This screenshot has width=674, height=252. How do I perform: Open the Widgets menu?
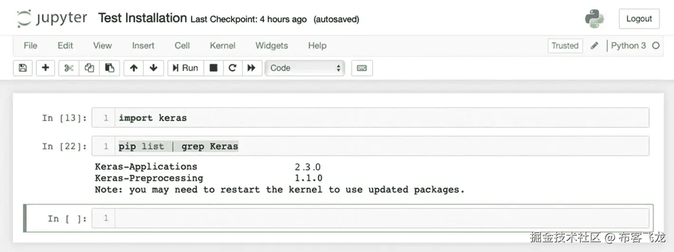pos(271,46)
